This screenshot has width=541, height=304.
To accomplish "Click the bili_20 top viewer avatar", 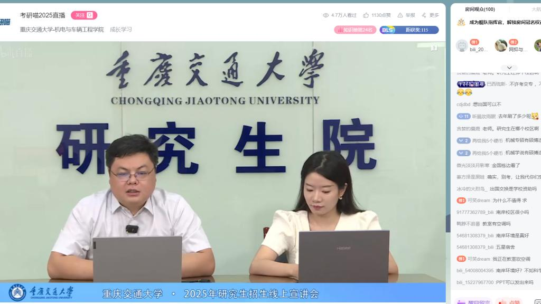I will [462, 46].
